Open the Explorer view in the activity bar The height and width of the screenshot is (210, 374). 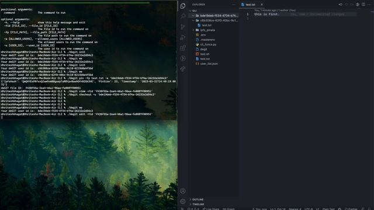(183, 6)
